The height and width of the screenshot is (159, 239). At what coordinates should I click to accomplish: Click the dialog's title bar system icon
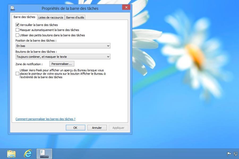(13, 8)
